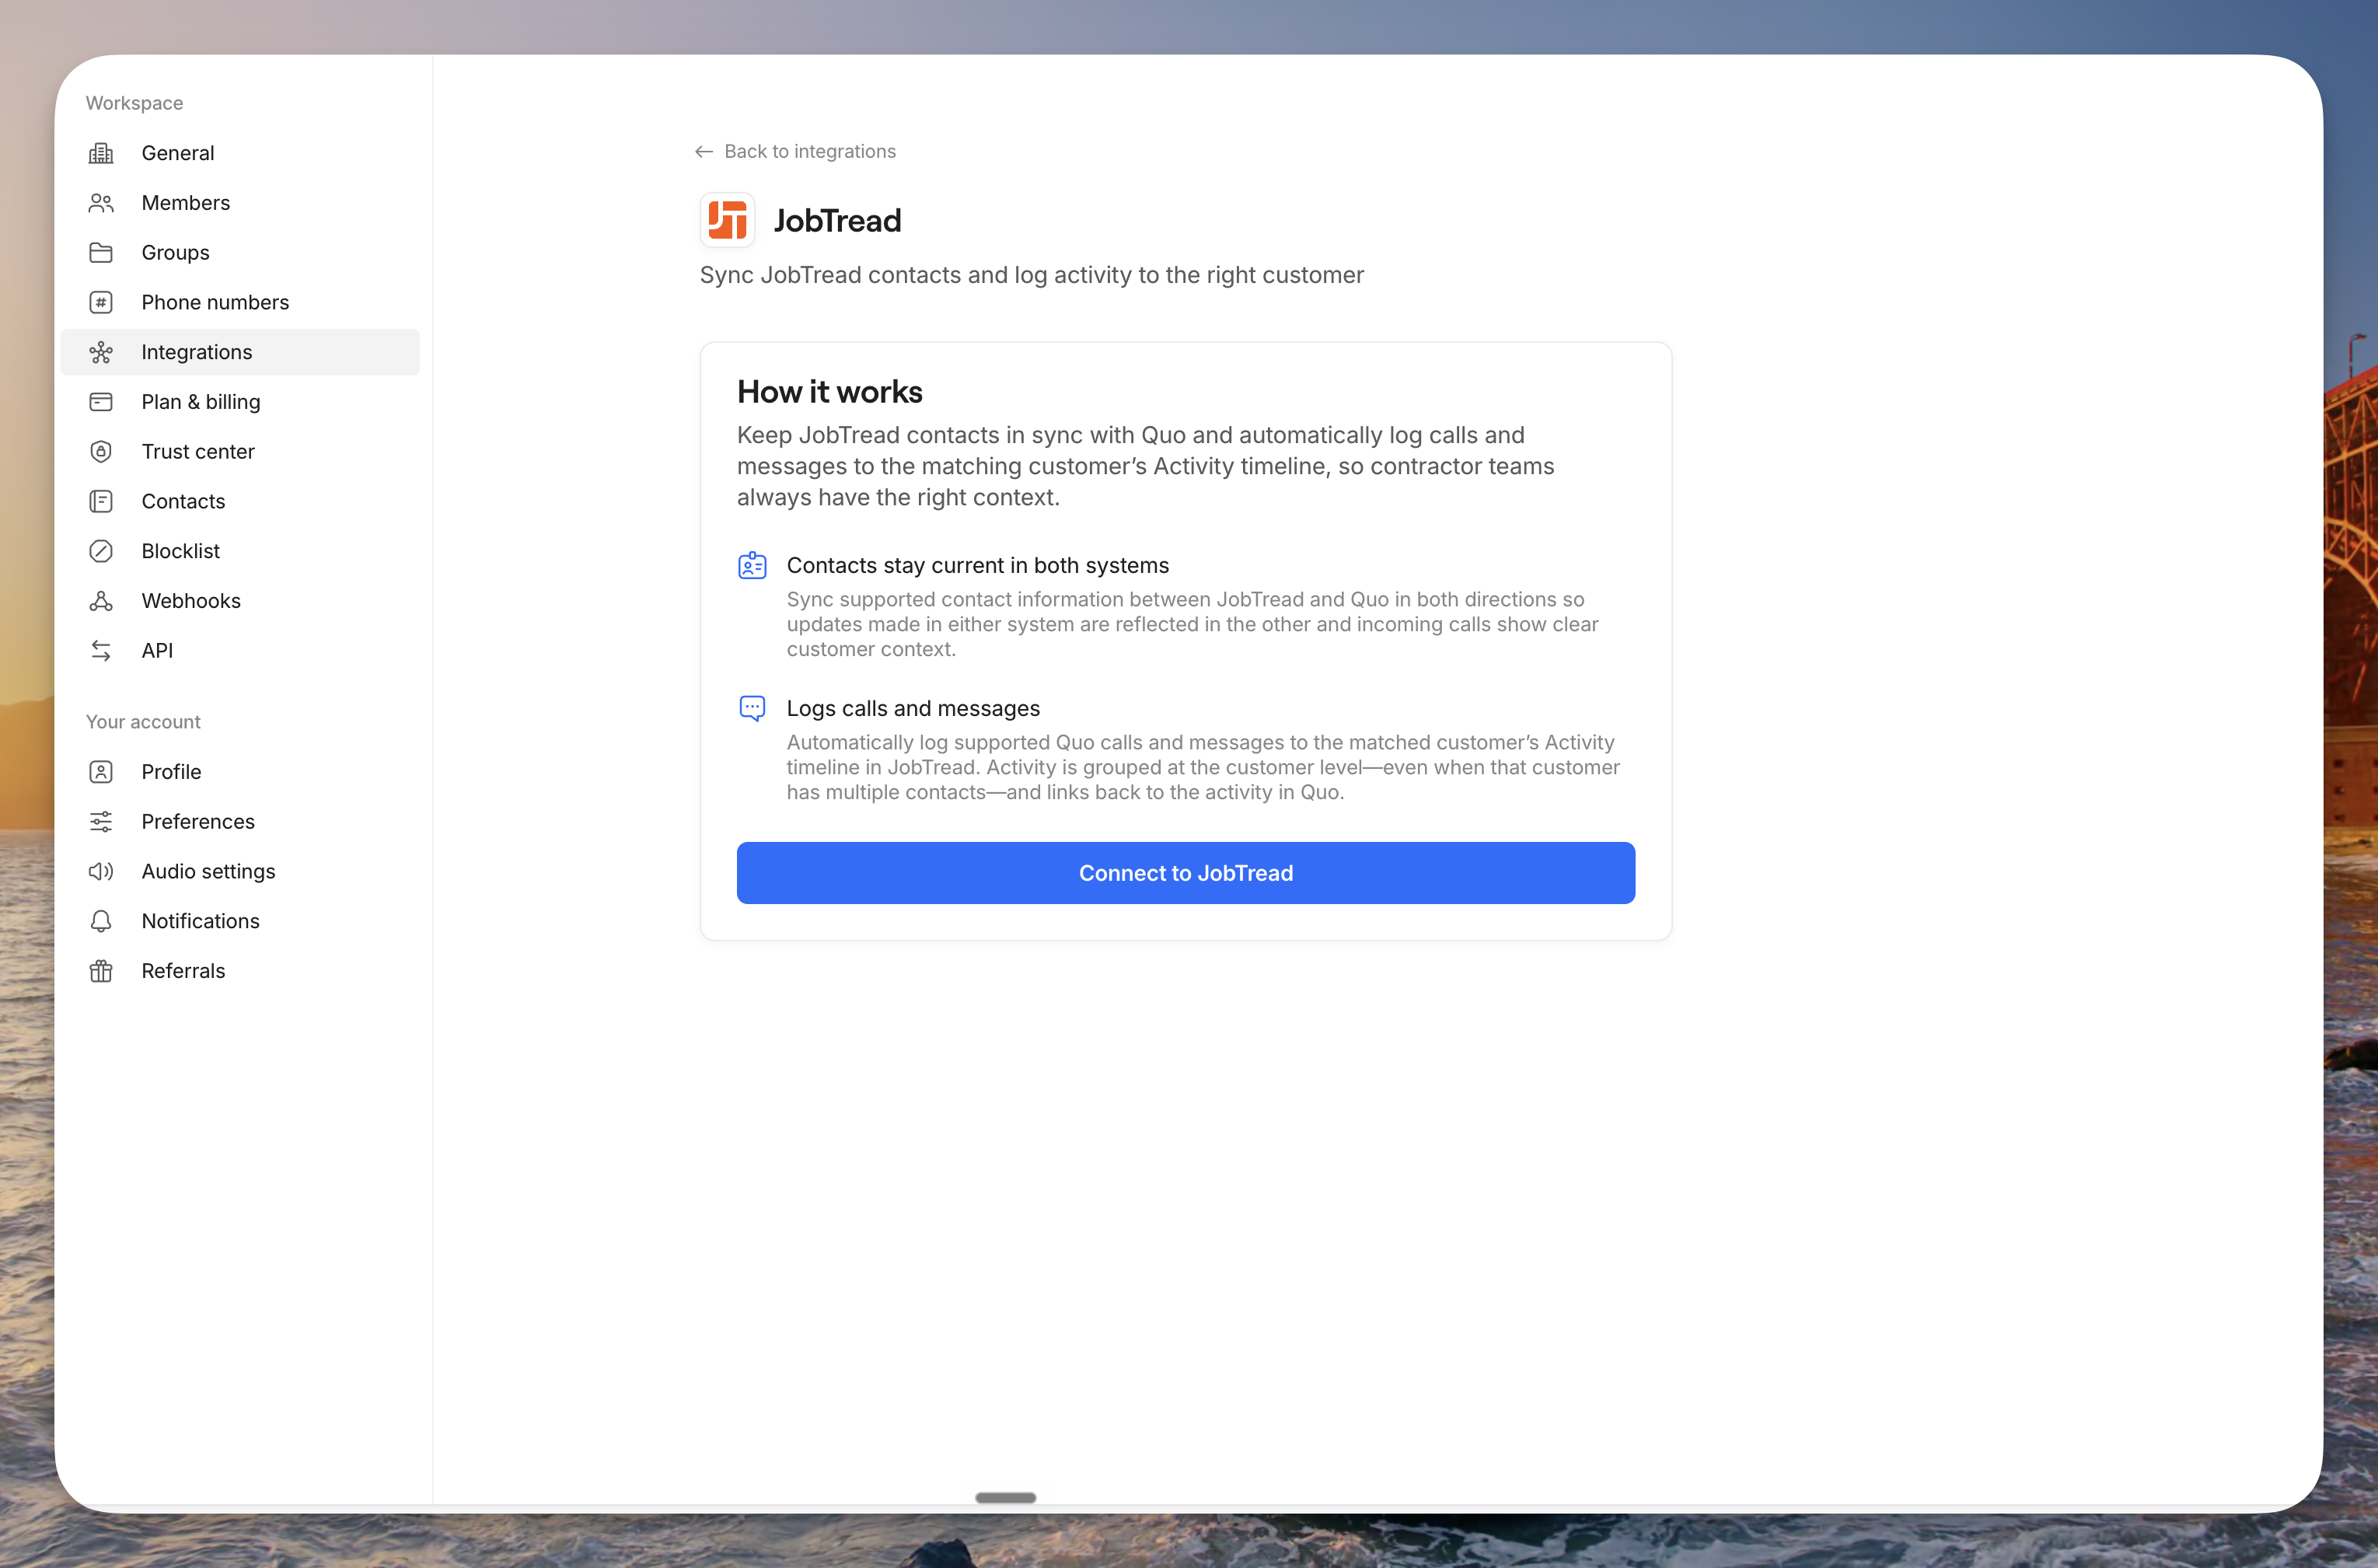
Task: Click the Webhooks icon in sidebar
Action: [101, 601]
